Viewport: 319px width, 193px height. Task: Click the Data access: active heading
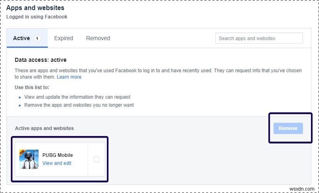point(41,60)
